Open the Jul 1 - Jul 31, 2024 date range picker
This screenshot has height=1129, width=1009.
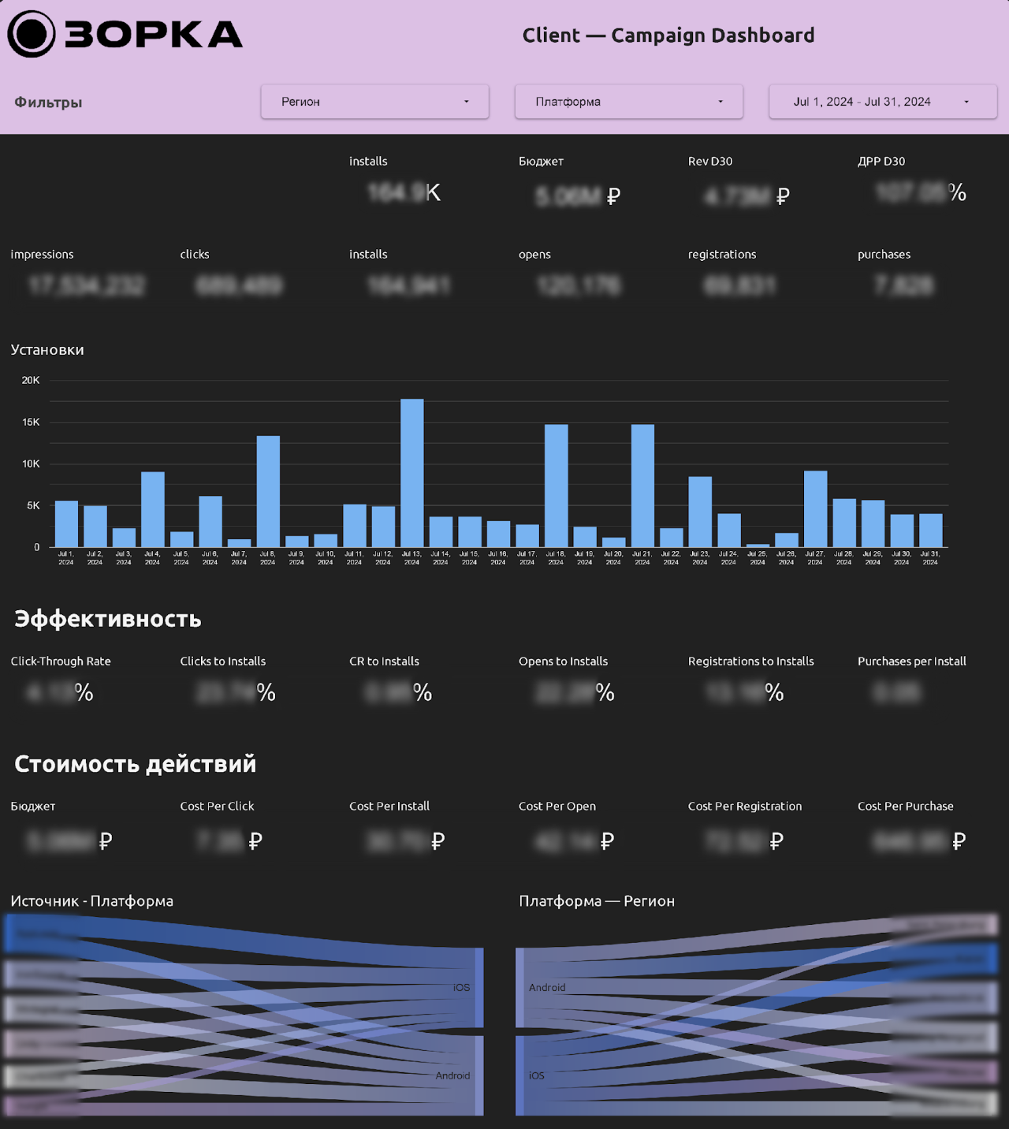[x=882, y=102]
